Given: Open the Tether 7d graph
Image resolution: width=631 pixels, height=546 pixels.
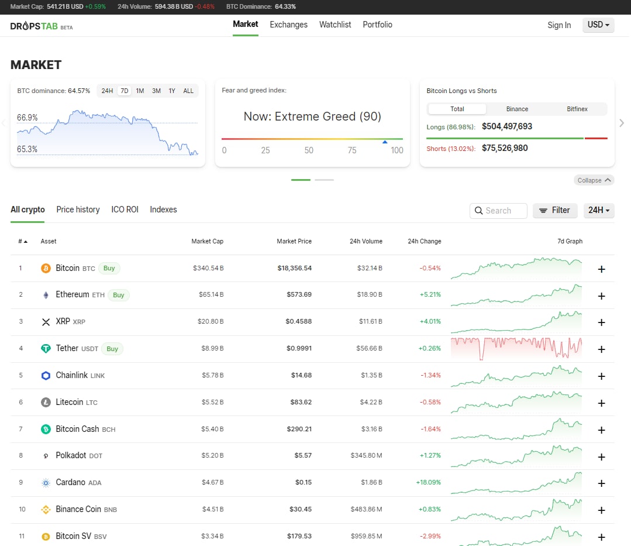Looking at the screenshot, I should click(x=516, y=349).
